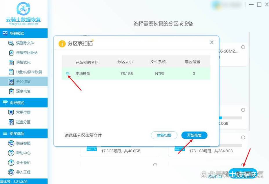
Task: Select 分区恢复 in sidebar
Action: (x=24, y=82)
